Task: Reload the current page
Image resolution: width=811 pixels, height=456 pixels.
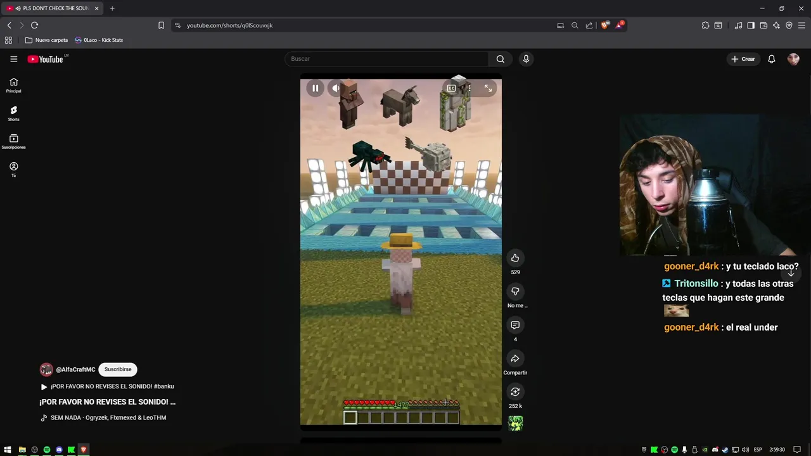Action: (x=35, y=25)
